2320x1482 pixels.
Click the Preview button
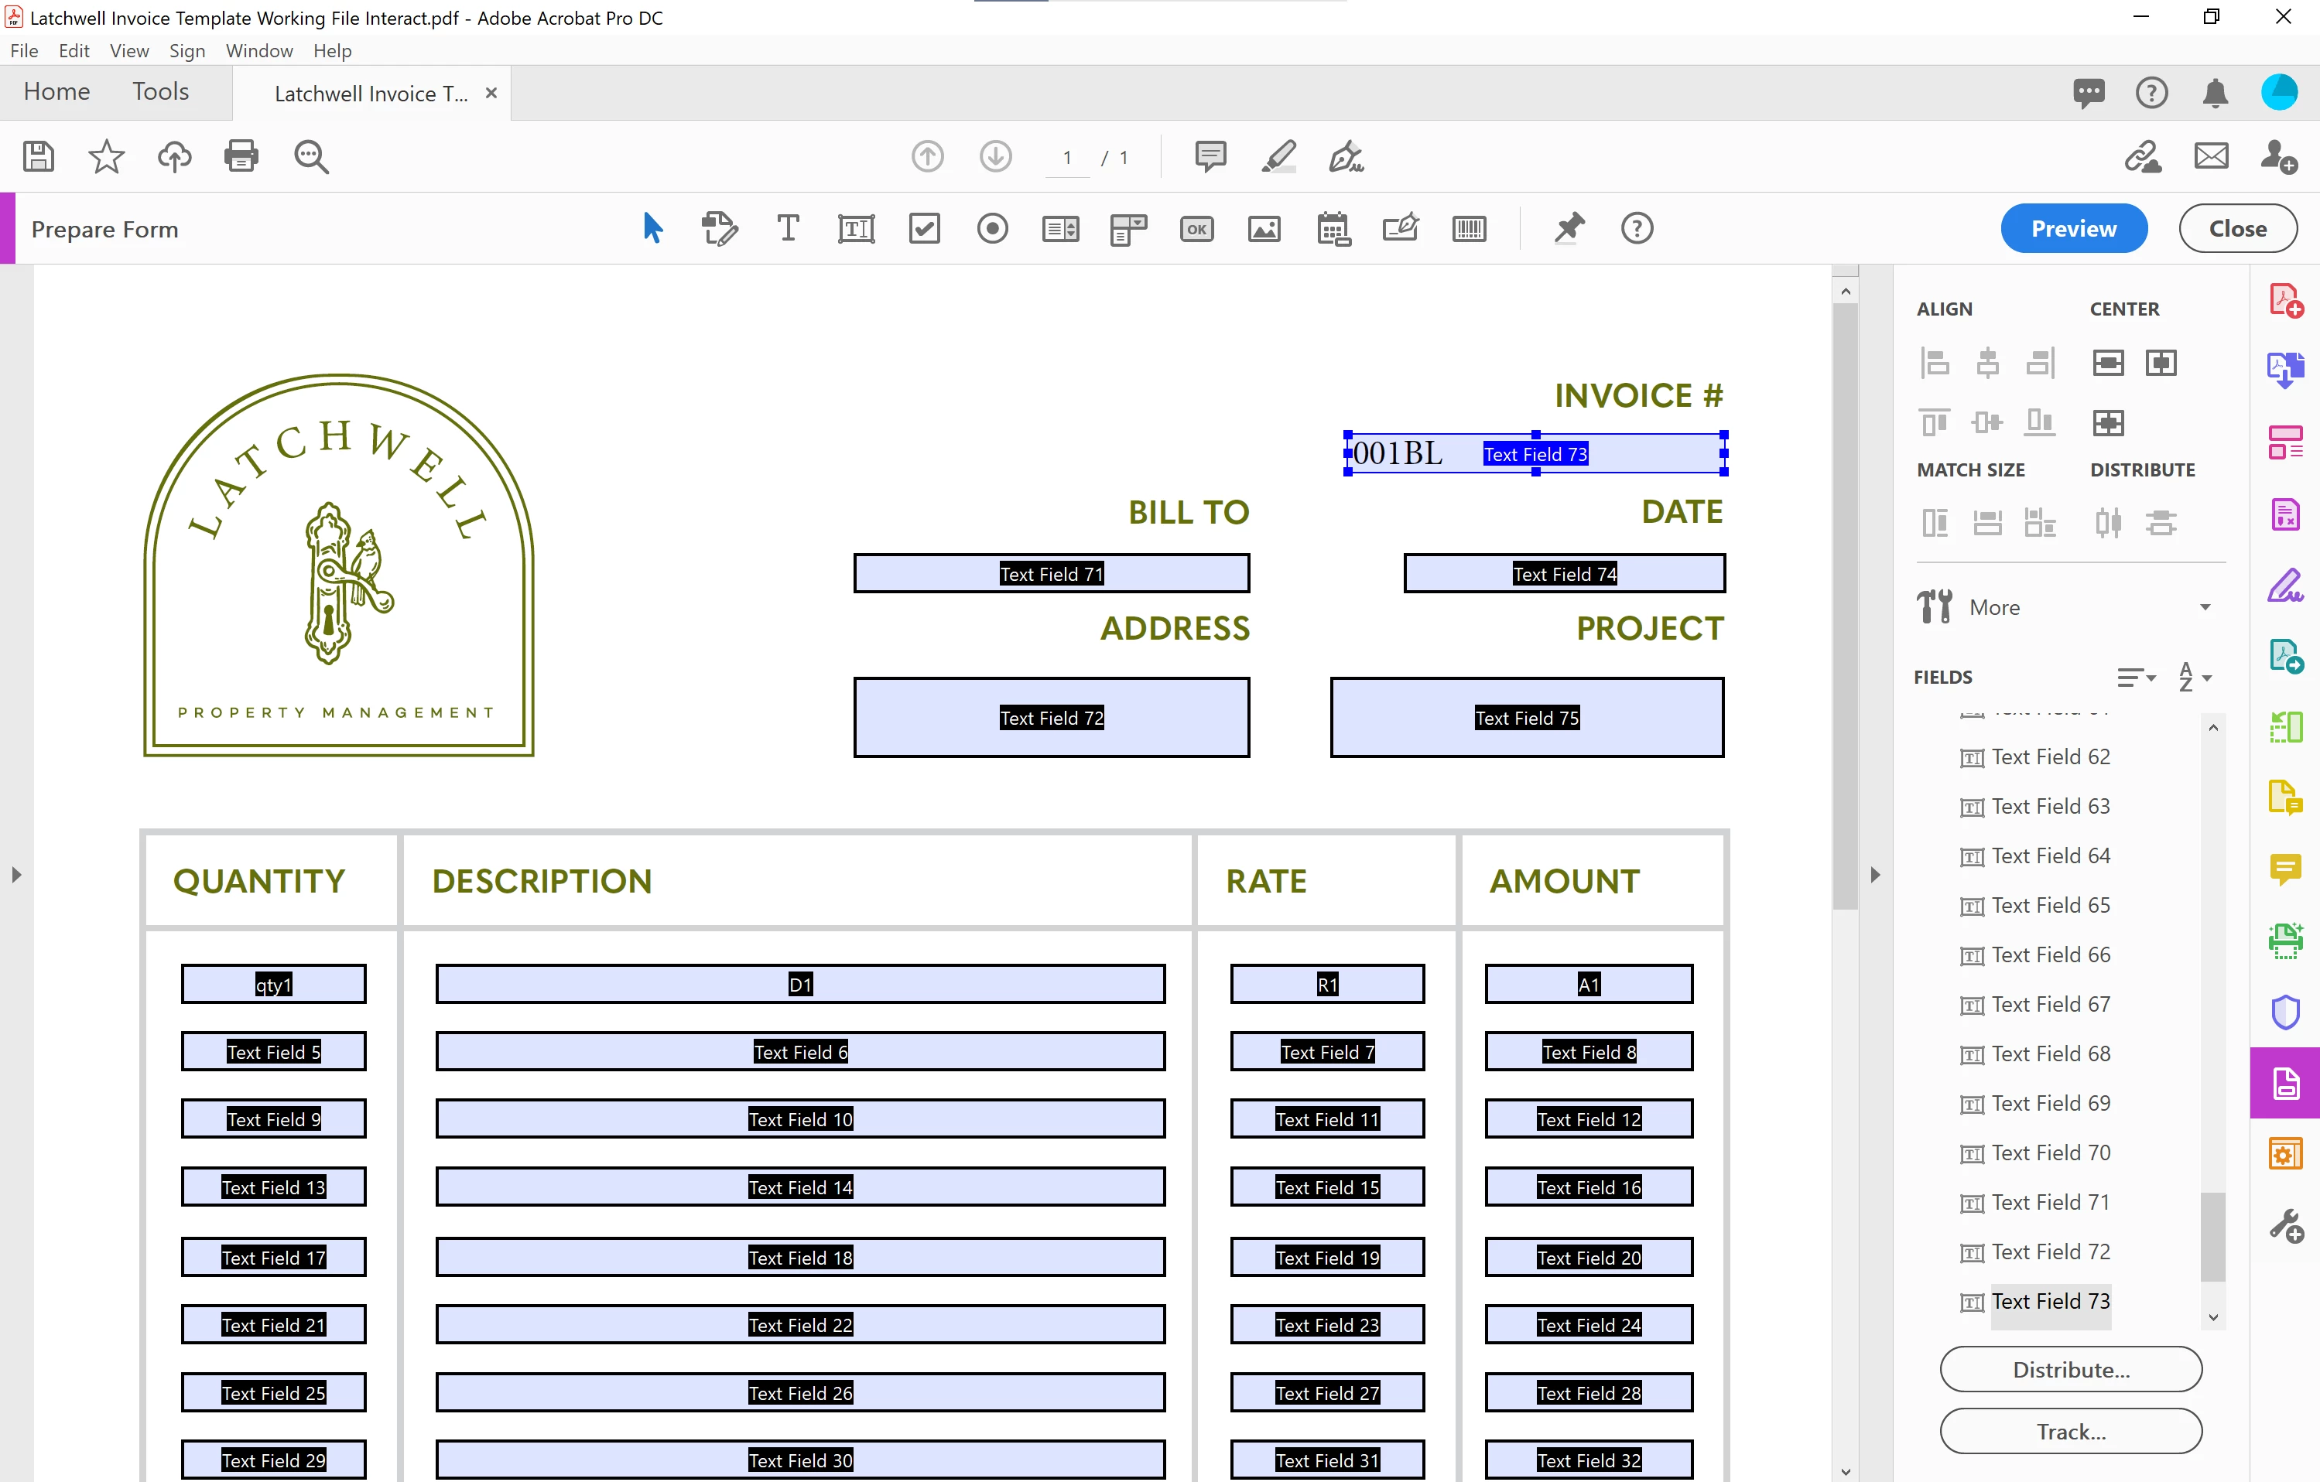tap(2073, 229)
